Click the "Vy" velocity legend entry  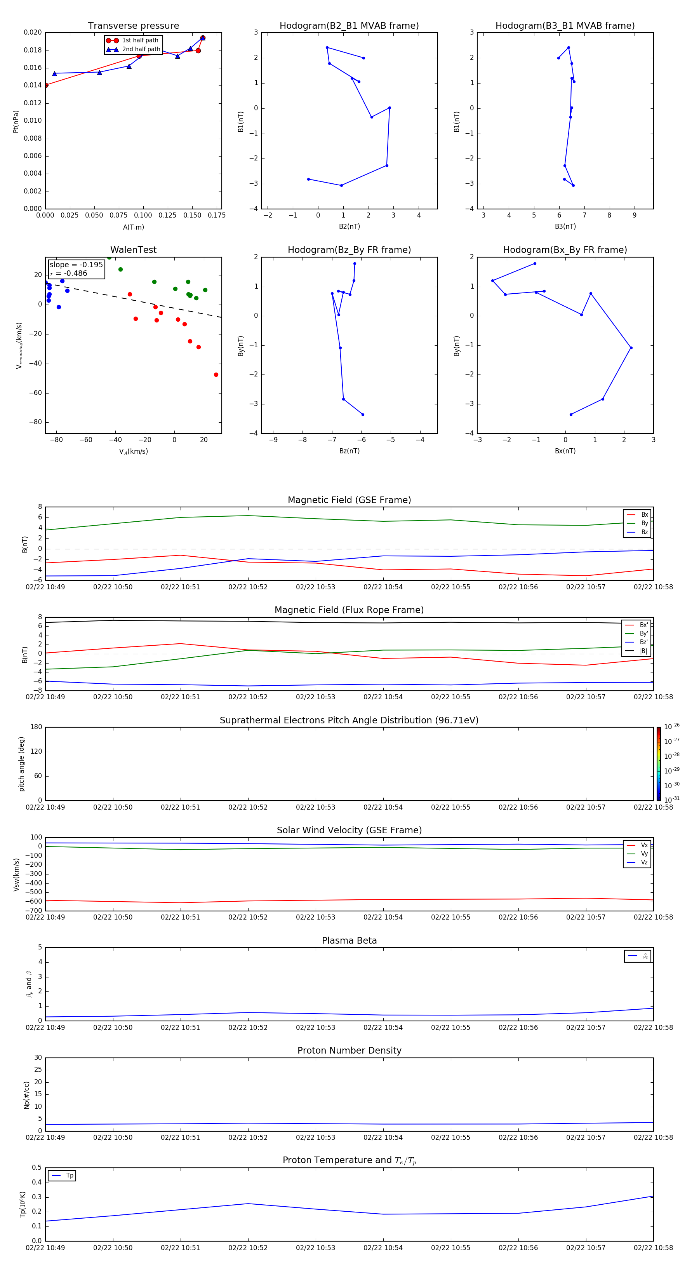click(x=637, y=854)
